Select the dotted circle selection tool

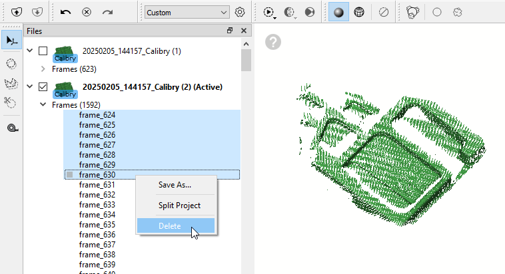(11, 64)
